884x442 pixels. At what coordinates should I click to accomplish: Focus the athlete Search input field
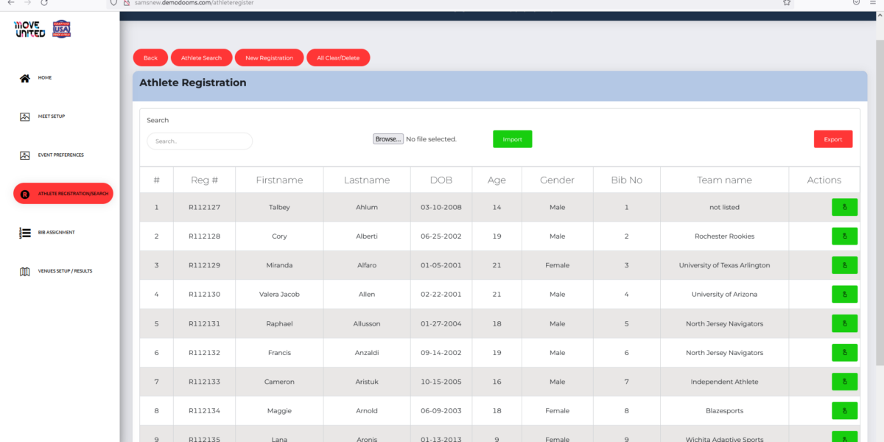(x=200, y=141)
